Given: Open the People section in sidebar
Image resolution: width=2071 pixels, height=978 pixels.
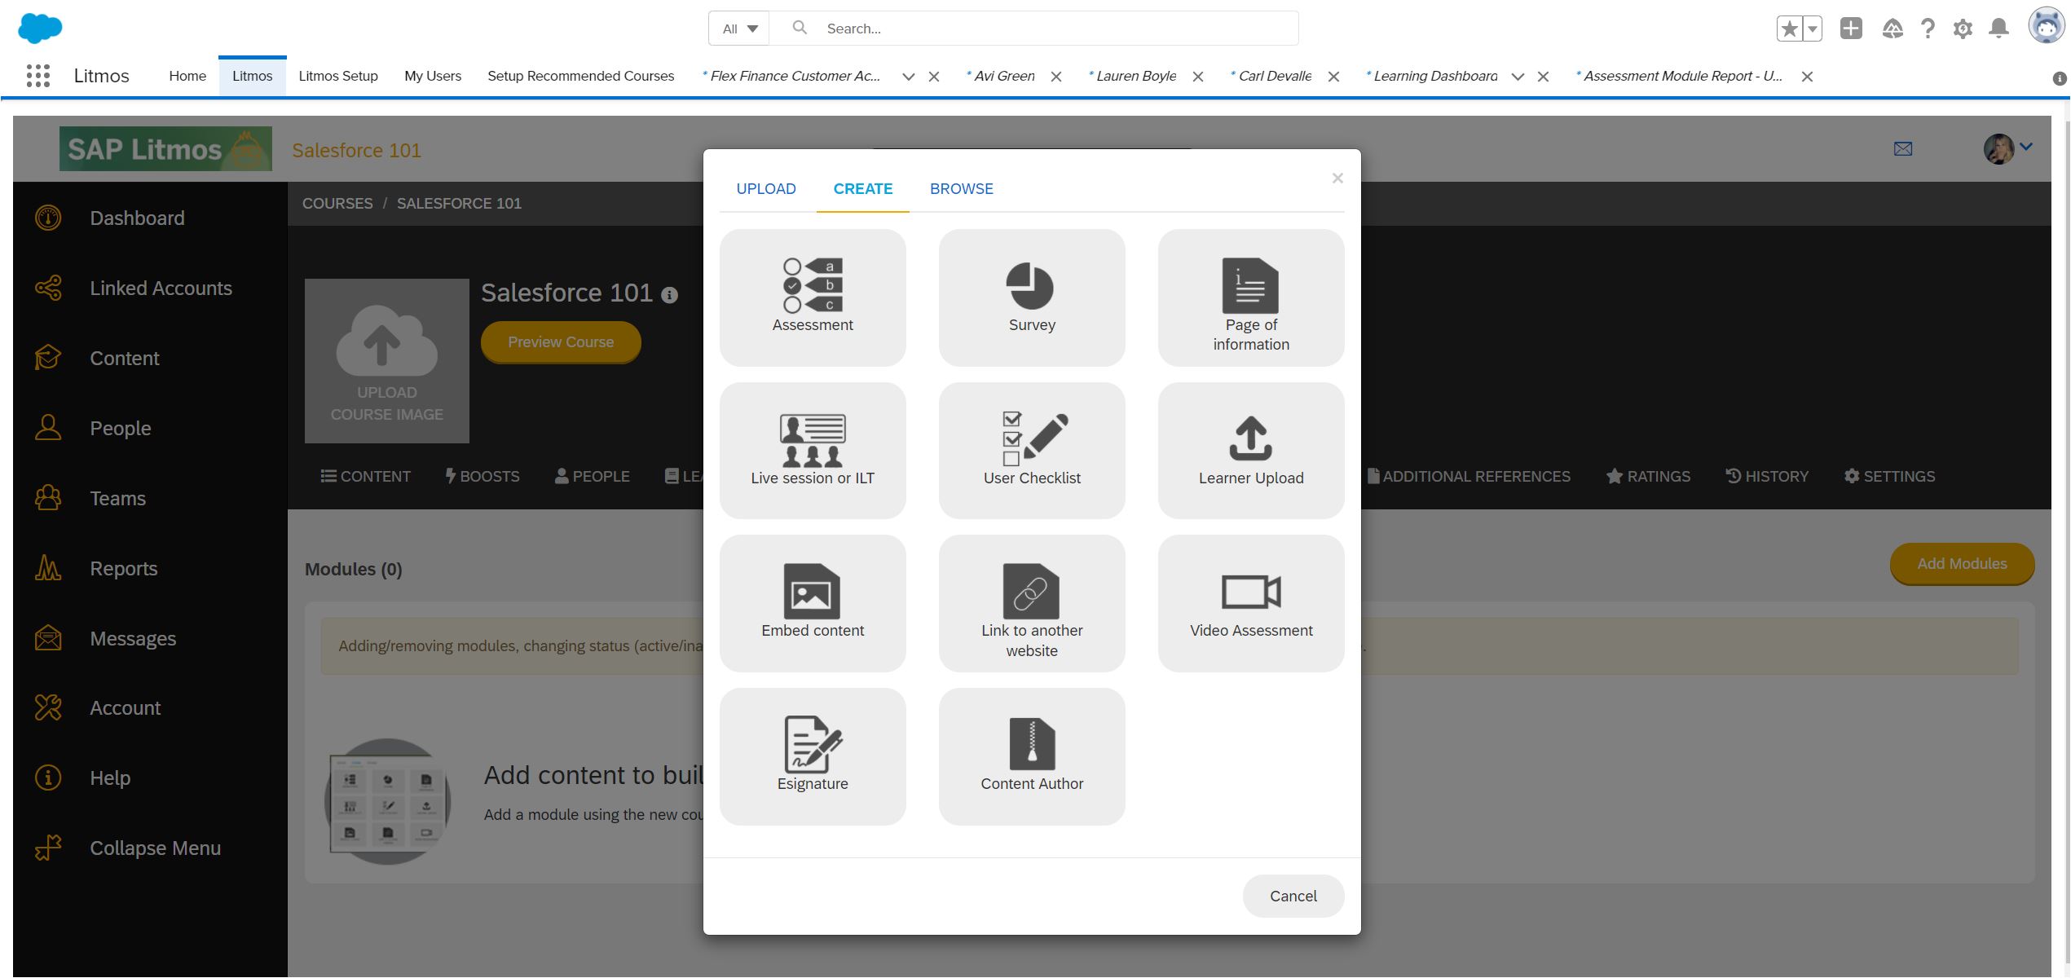Looking at the screenshot, I should [x=120, y=428].
